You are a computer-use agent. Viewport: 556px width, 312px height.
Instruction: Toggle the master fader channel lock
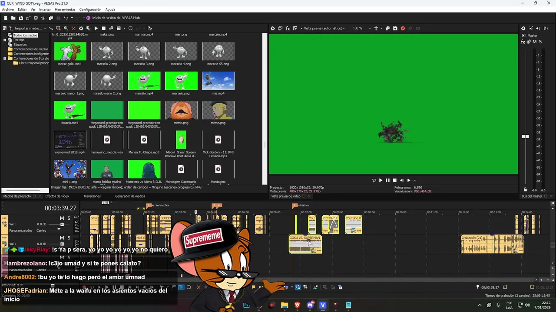coord(525,189)
